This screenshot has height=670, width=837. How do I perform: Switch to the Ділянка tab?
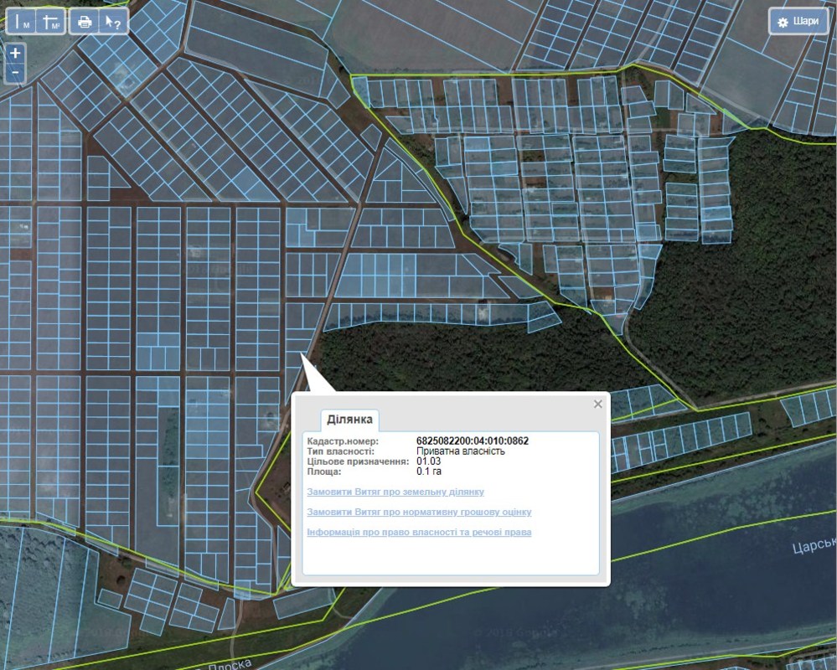350,419
